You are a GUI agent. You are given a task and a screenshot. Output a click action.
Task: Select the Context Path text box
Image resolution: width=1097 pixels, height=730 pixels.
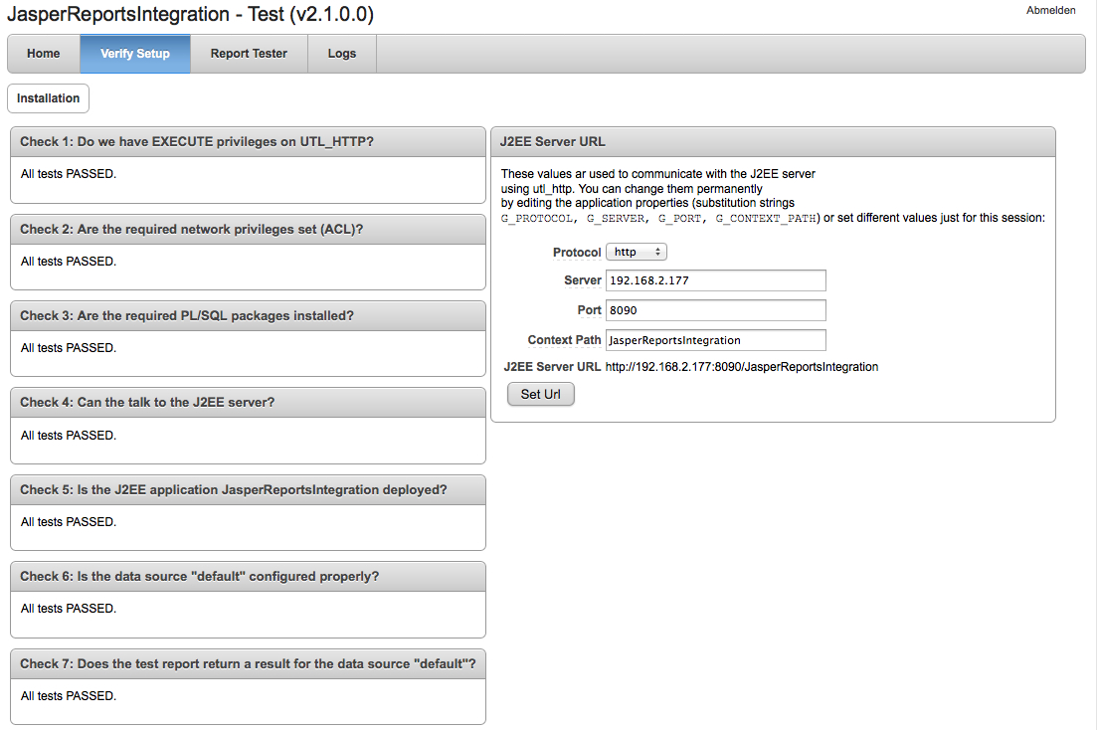coord(715,340)
